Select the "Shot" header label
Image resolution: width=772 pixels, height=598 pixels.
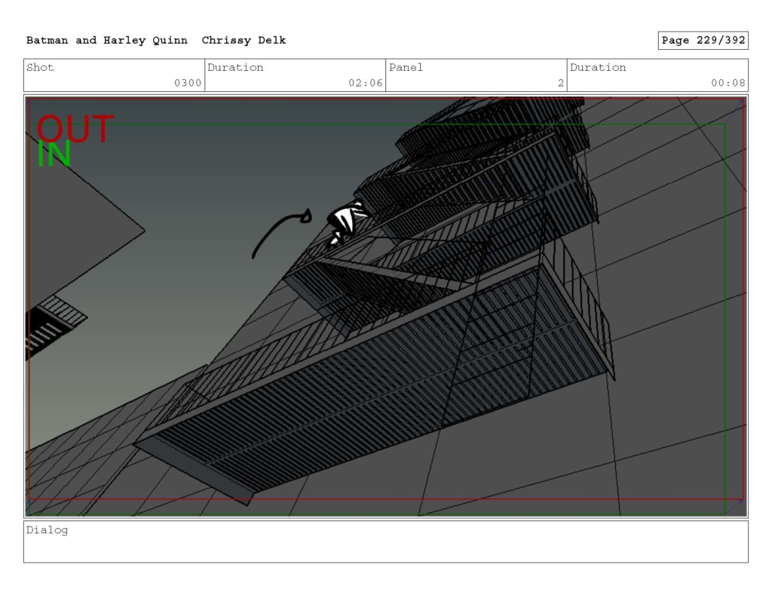[40, 67]
